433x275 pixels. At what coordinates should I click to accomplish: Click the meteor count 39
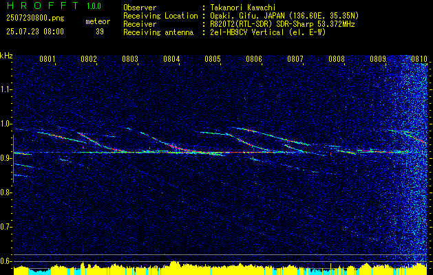click(100, 32)
